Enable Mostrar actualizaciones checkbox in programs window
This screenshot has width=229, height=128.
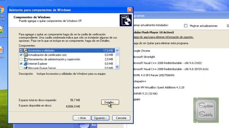186,26
